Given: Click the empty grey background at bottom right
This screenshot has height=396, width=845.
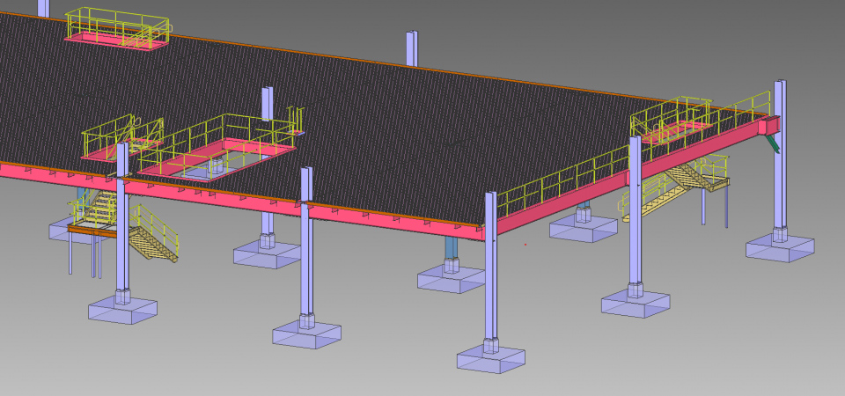Looking at the screenshot, I should 748,352.
